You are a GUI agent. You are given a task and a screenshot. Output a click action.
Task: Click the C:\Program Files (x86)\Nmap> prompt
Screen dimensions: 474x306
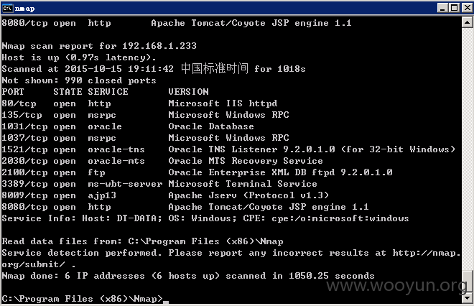(82, 299)
